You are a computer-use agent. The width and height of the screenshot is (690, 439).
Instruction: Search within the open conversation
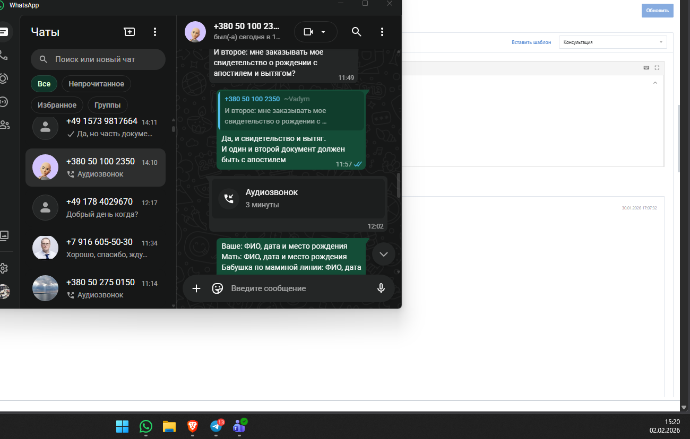point(357,32)
